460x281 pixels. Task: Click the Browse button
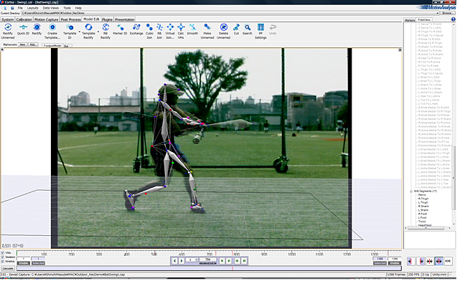click(447, 13)
